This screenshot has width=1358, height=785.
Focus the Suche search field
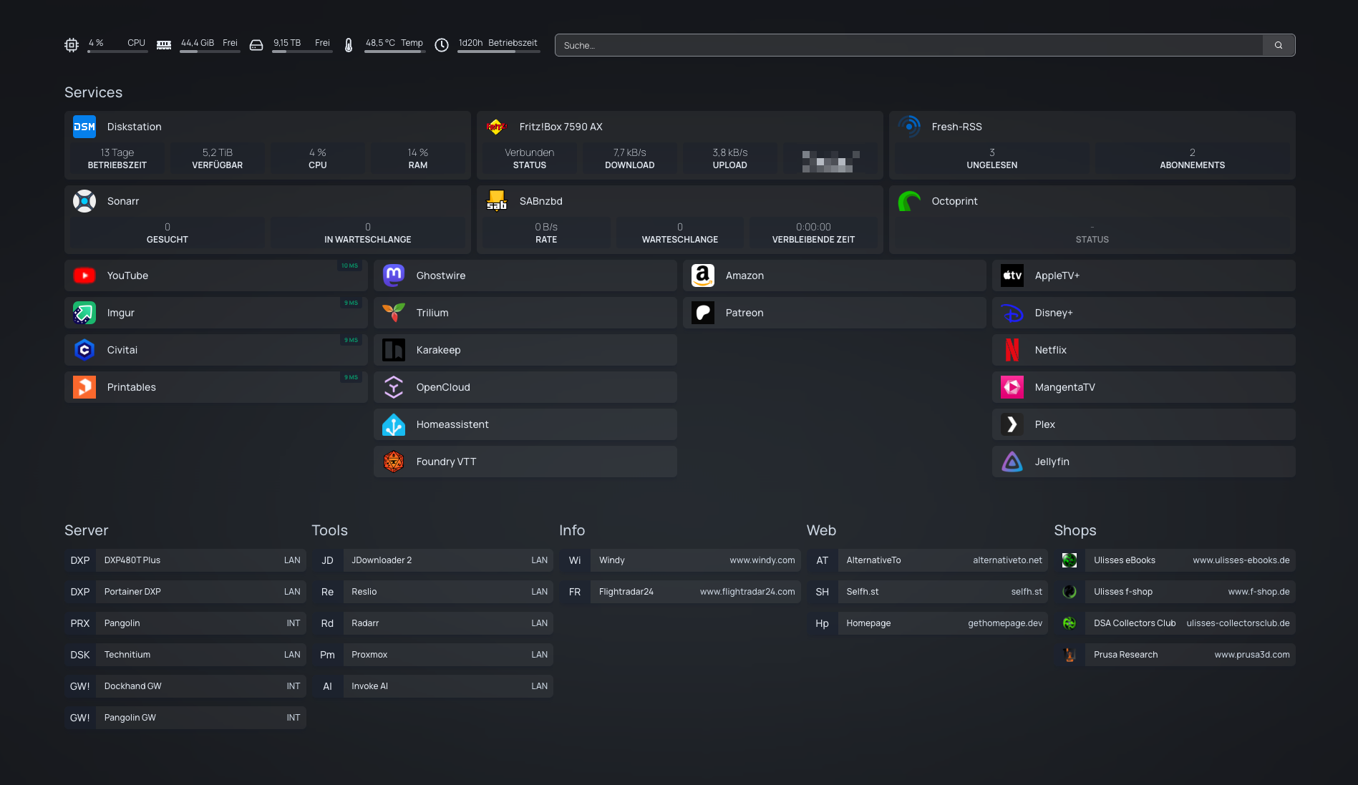[x=909, y=45]
